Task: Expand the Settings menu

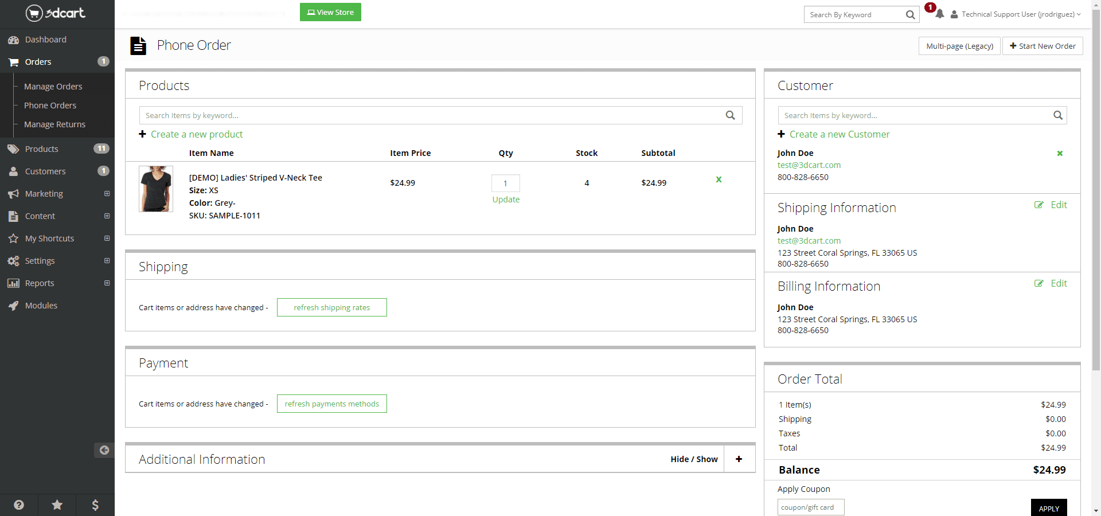Action: point(107,261)
